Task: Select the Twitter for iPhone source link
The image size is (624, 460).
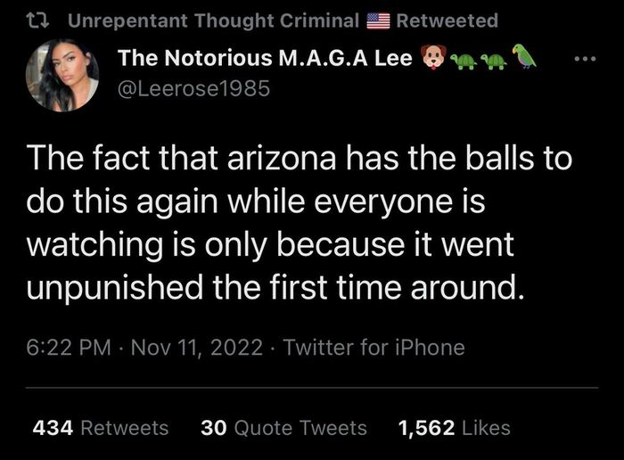Action: pos(374,348)
